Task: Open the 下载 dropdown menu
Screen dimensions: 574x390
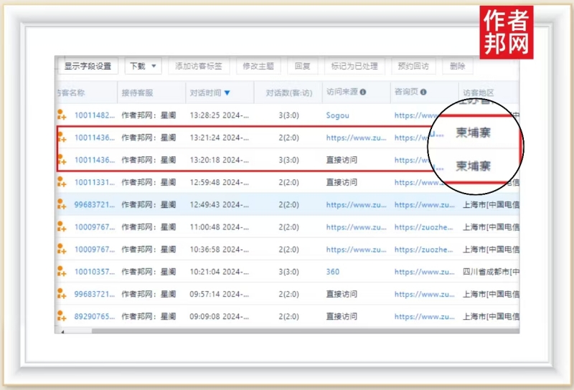Action: click(143, 66)
